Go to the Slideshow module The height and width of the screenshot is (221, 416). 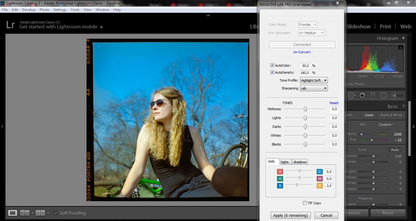pyautogui.click(x=358, y=27)
